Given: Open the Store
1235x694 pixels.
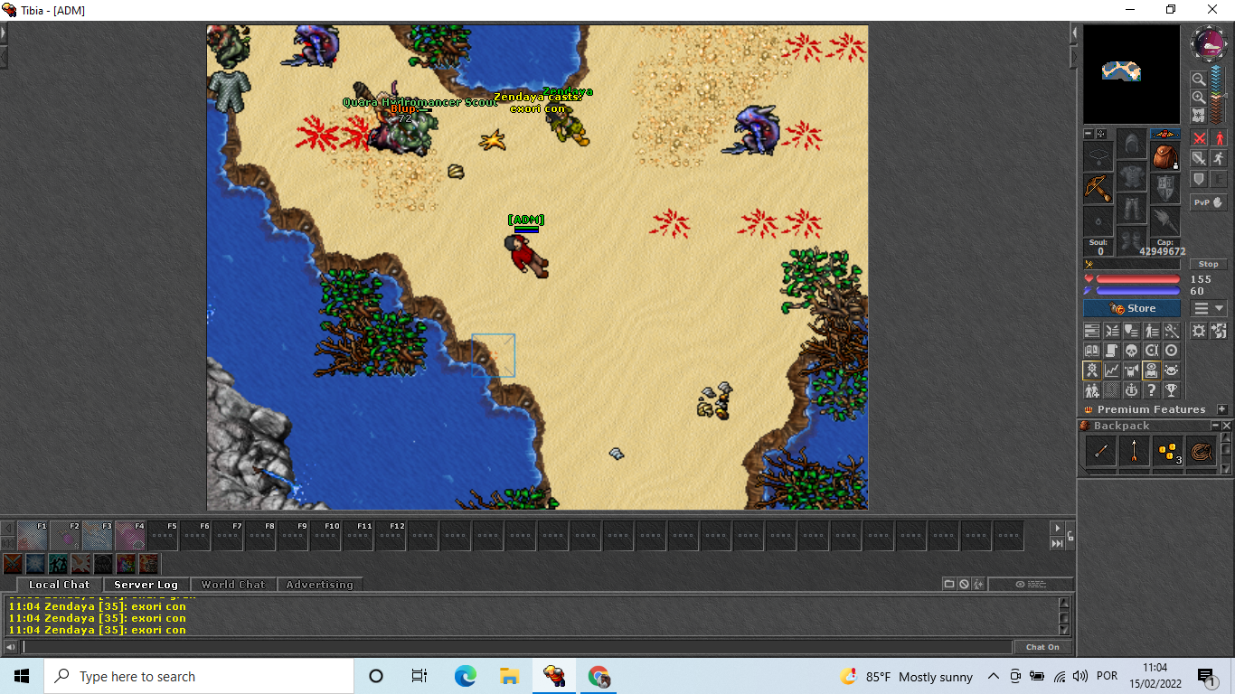Looking at the screenshot, I should click(x=1132, y=308).
